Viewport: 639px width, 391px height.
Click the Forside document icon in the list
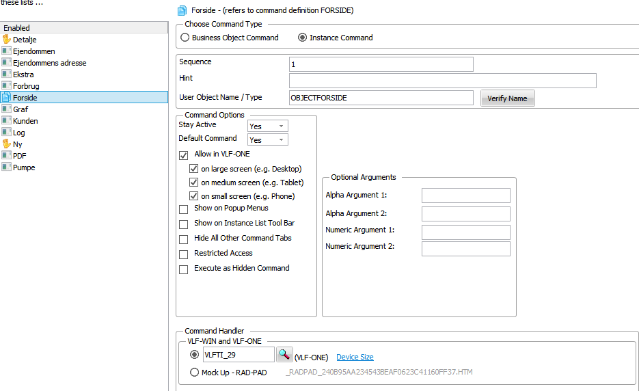[7, 98]
